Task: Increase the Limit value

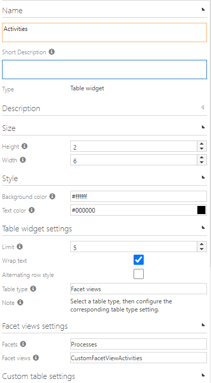Action: 201,244
